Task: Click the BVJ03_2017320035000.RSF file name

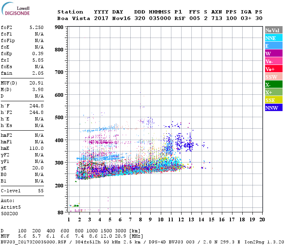Action: pyautogui.click(x=33, y=242)
